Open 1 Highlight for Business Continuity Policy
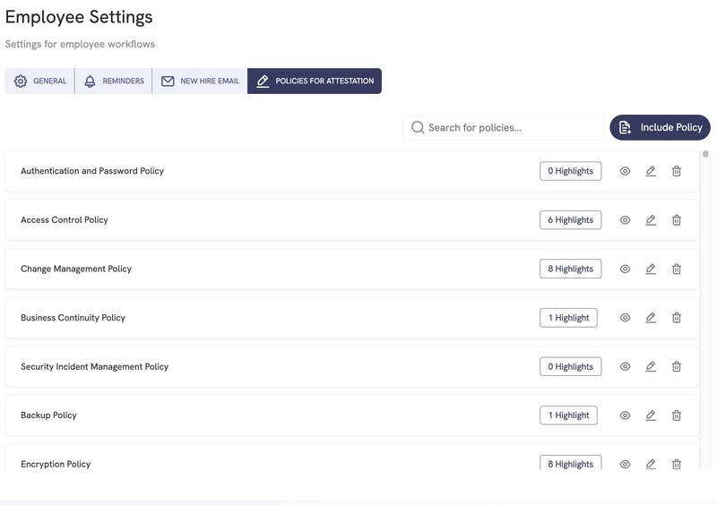 pos(568,318)
